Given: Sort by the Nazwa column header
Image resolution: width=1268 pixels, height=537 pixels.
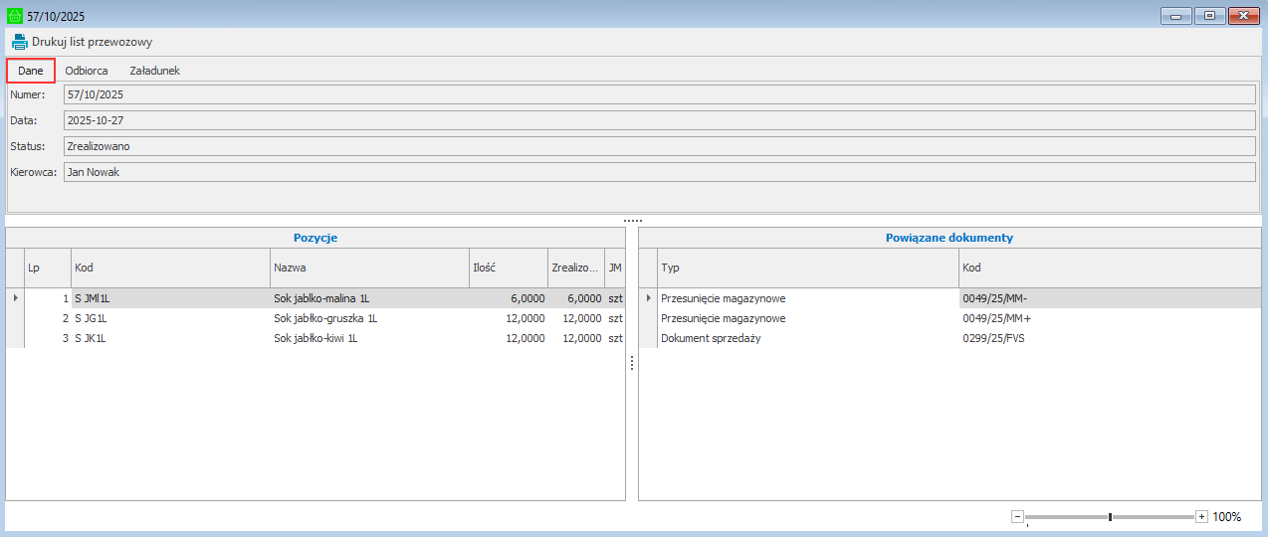Looking at the screenshot, I should coord(368,268).
